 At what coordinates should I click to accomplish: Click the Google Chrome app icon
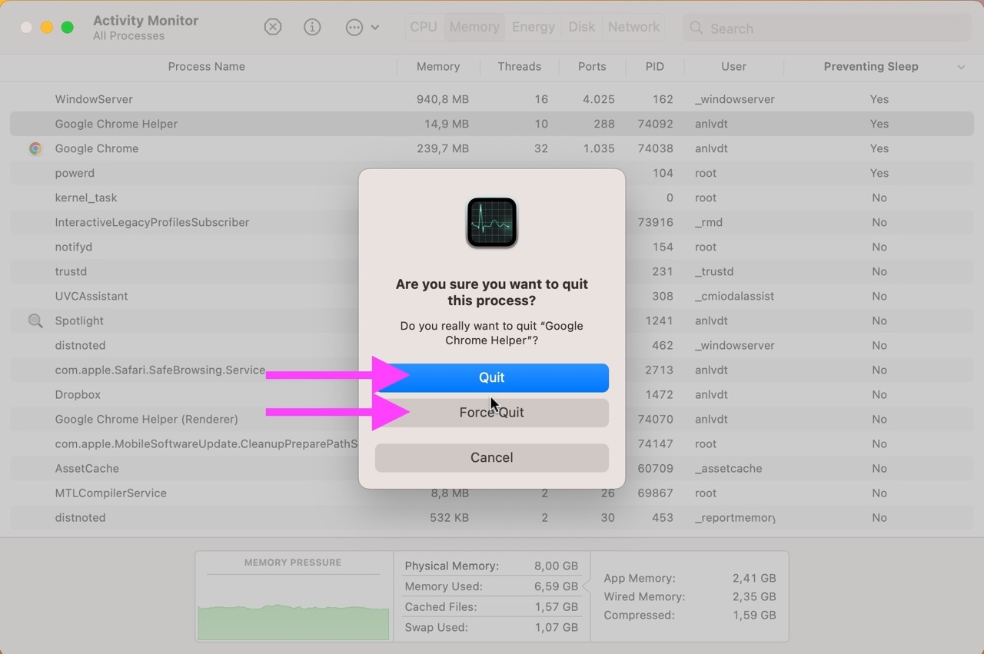pyautogui.click(x=35, y=148)
